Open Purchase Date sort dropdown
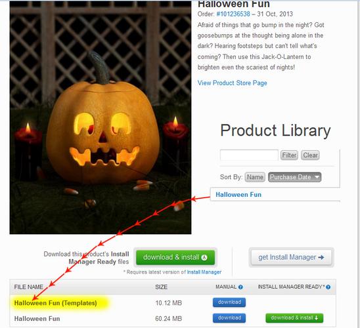The width and height of the screenshot is (360, 328). tap(294, 177)
